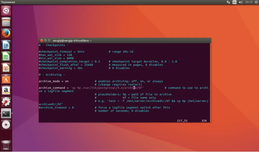Click '#checkpoint_flush_after = 256kB' line
Viewport: 259px width, 152px height.
coord(66,65)
